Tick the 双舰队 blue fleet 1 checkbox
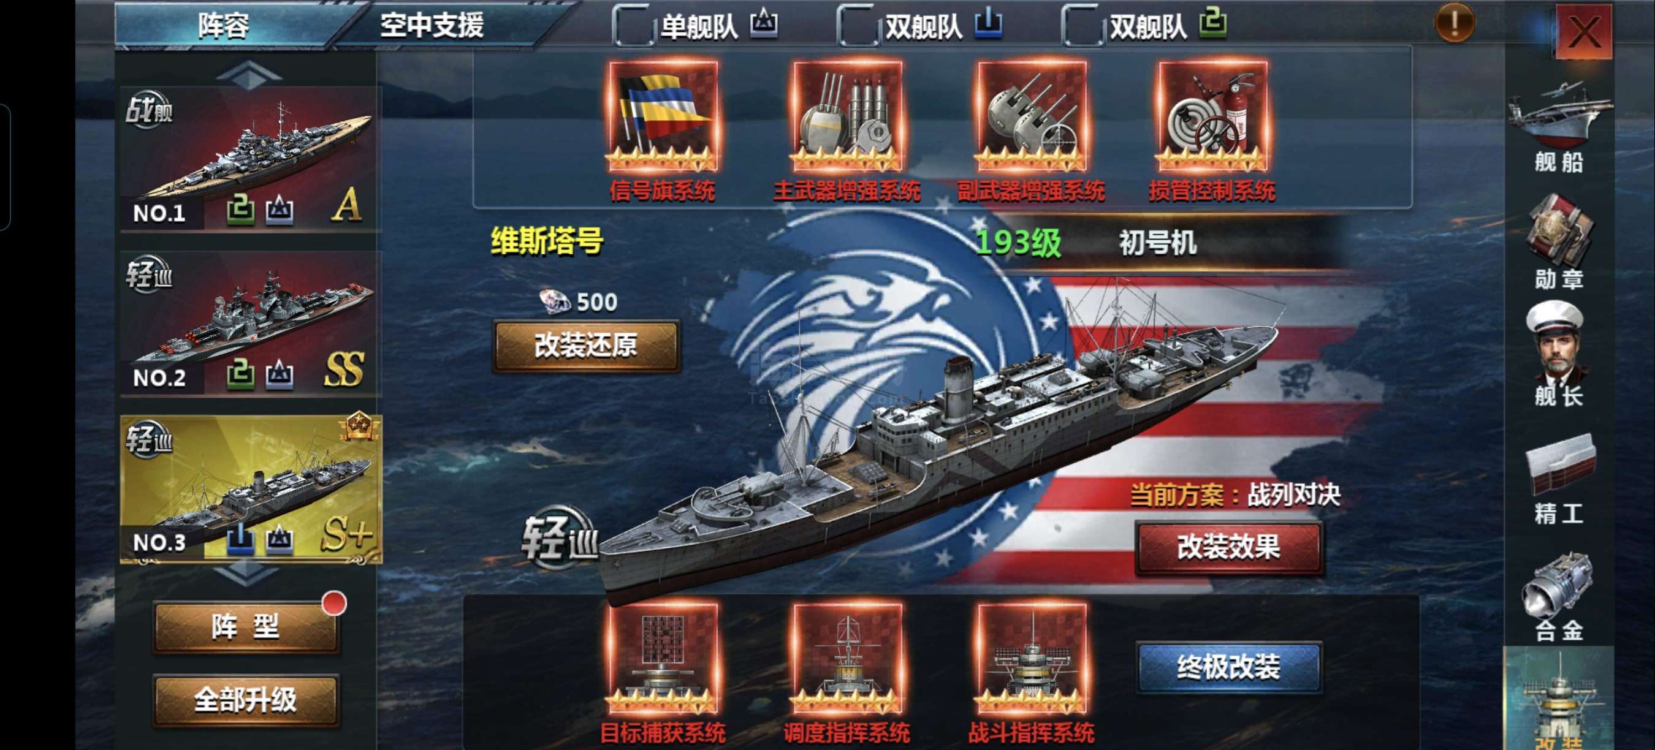The image size is (1655, 750). click(859, 26)
